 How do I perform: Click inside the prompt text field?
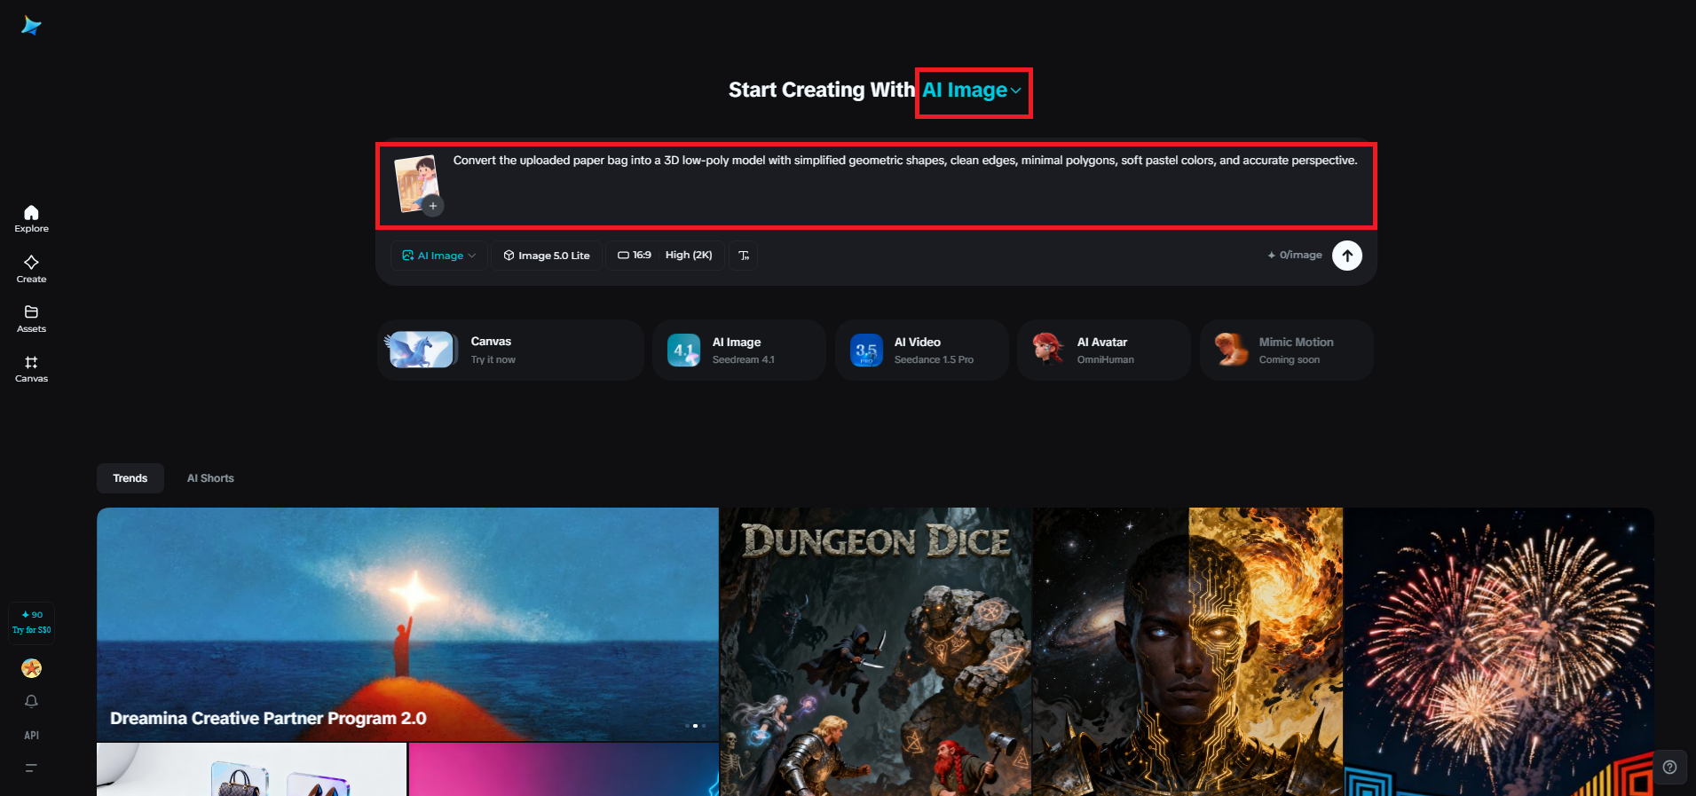905,161
